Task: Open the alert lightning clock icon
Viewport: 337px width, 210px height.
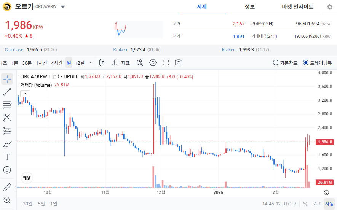Action: click(140, 63)
